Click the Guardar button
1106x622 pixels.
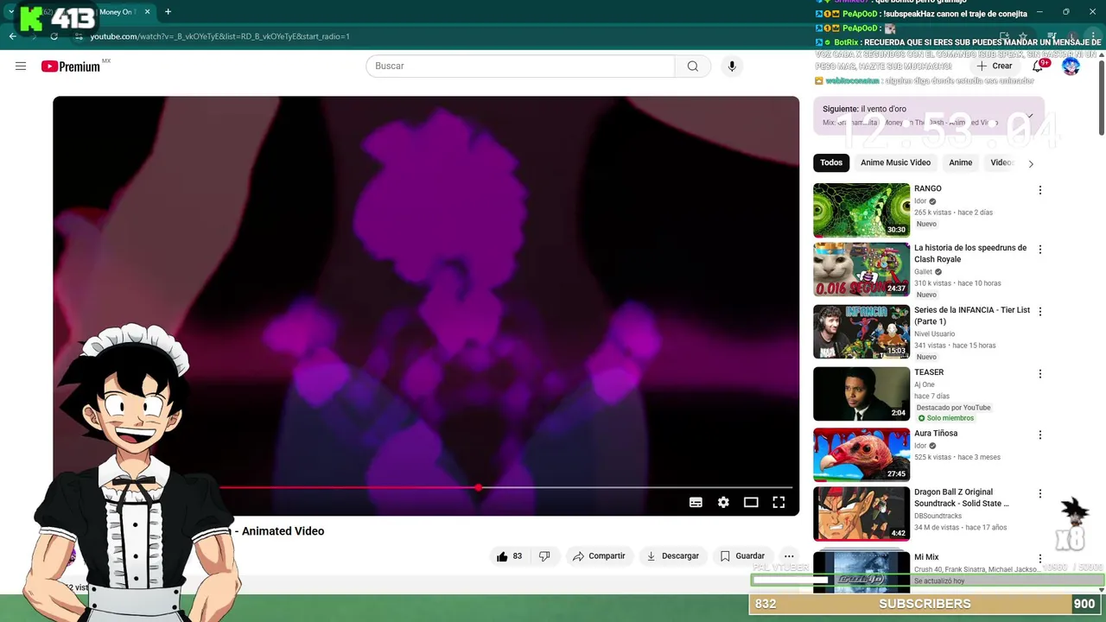(x=742, y=556)
